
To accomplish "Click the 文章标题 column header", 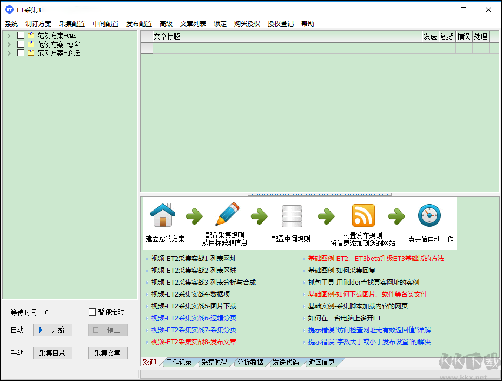I will coord(287,36).
